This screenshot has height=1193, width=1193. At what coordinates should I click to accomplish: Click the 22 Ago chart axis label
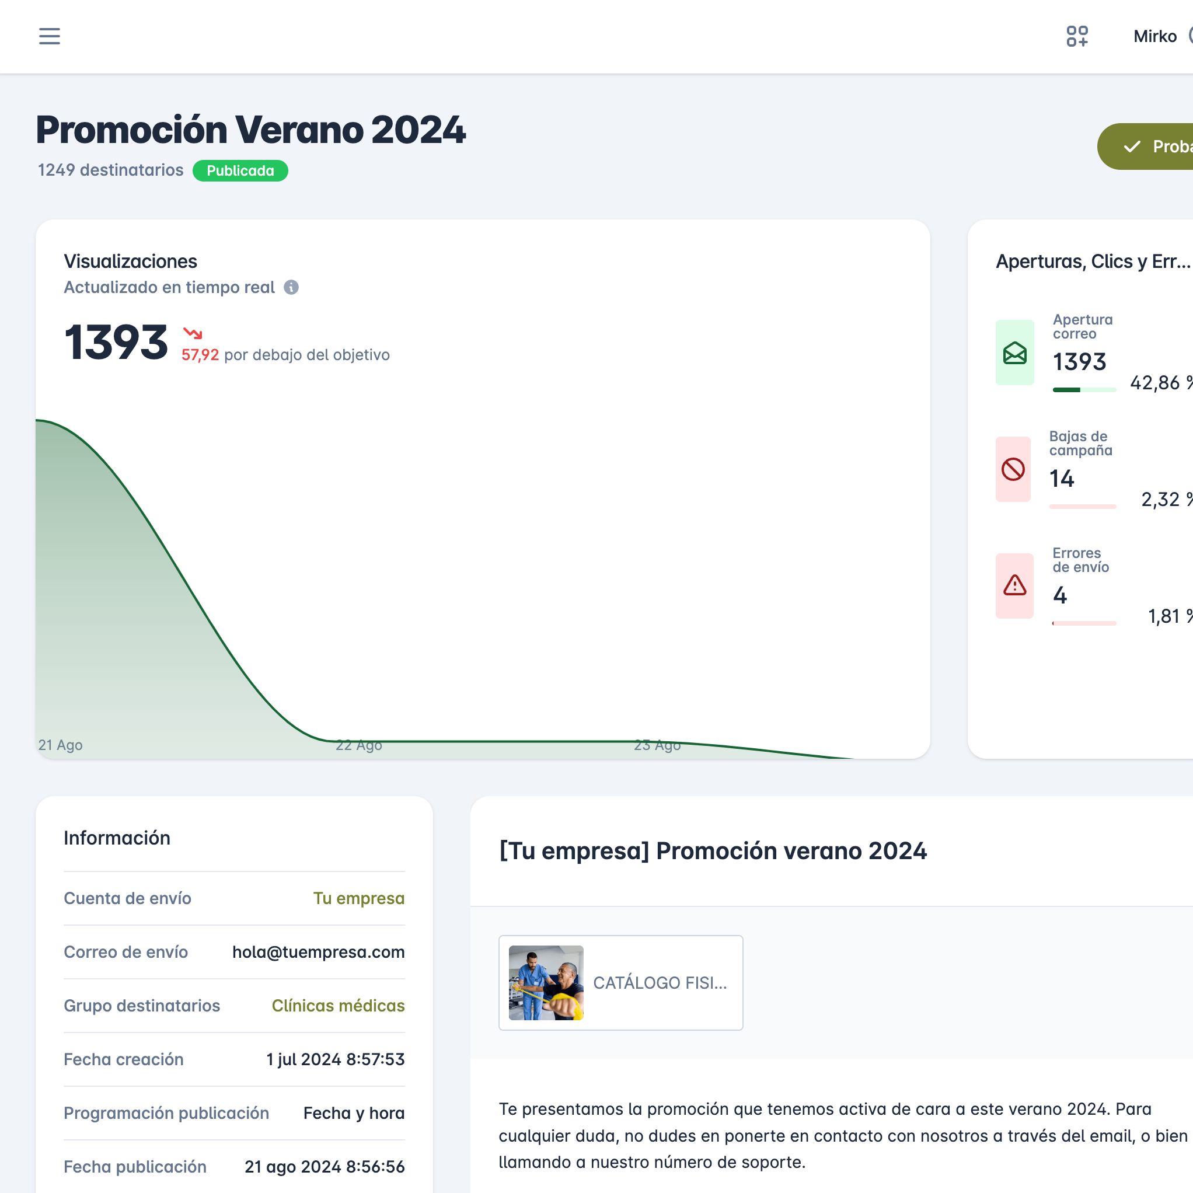tap(359, 745)
